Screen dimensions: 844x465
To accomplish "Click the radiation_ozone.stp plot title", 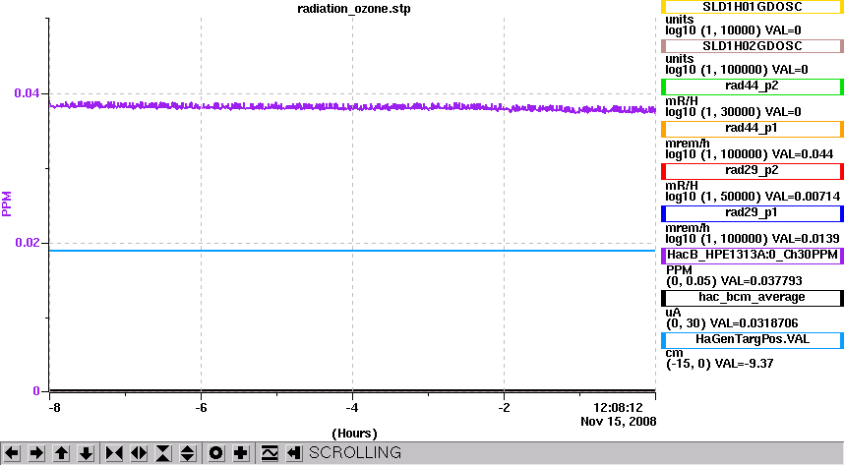I will point(354,9).
